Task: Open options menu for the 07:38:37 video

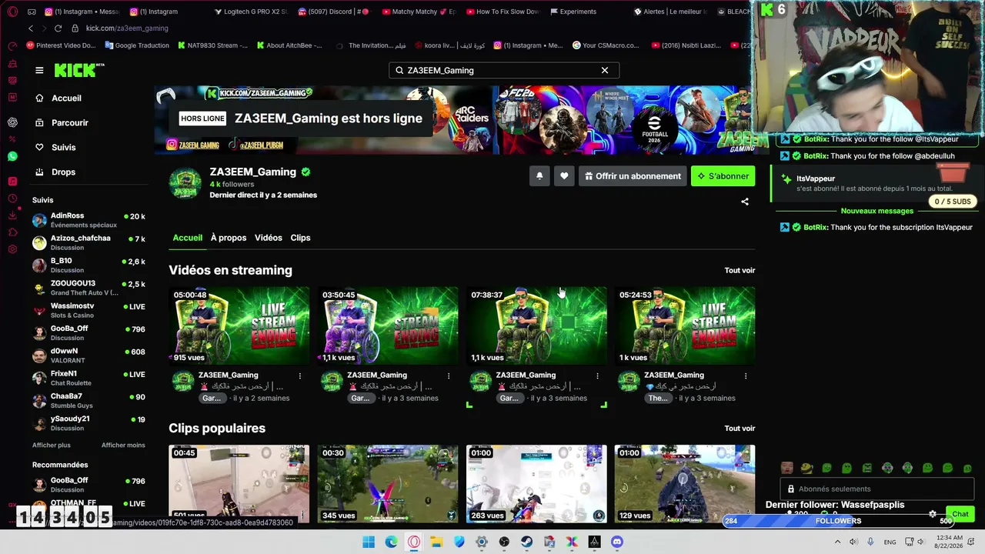Action: [597, 375]
